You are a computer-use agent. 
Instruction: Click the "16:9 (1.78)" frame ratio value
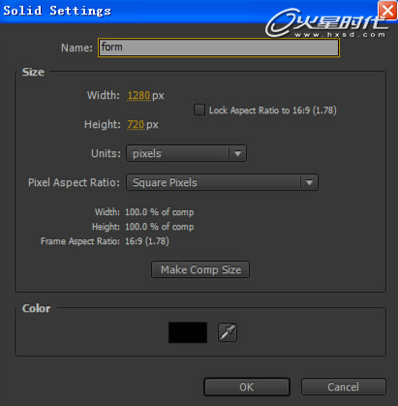click(x=147, y=241)
